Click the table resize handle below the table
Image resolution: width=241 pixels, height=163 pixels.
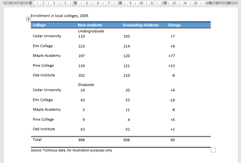pyautogui.click(x=213, y=150)
